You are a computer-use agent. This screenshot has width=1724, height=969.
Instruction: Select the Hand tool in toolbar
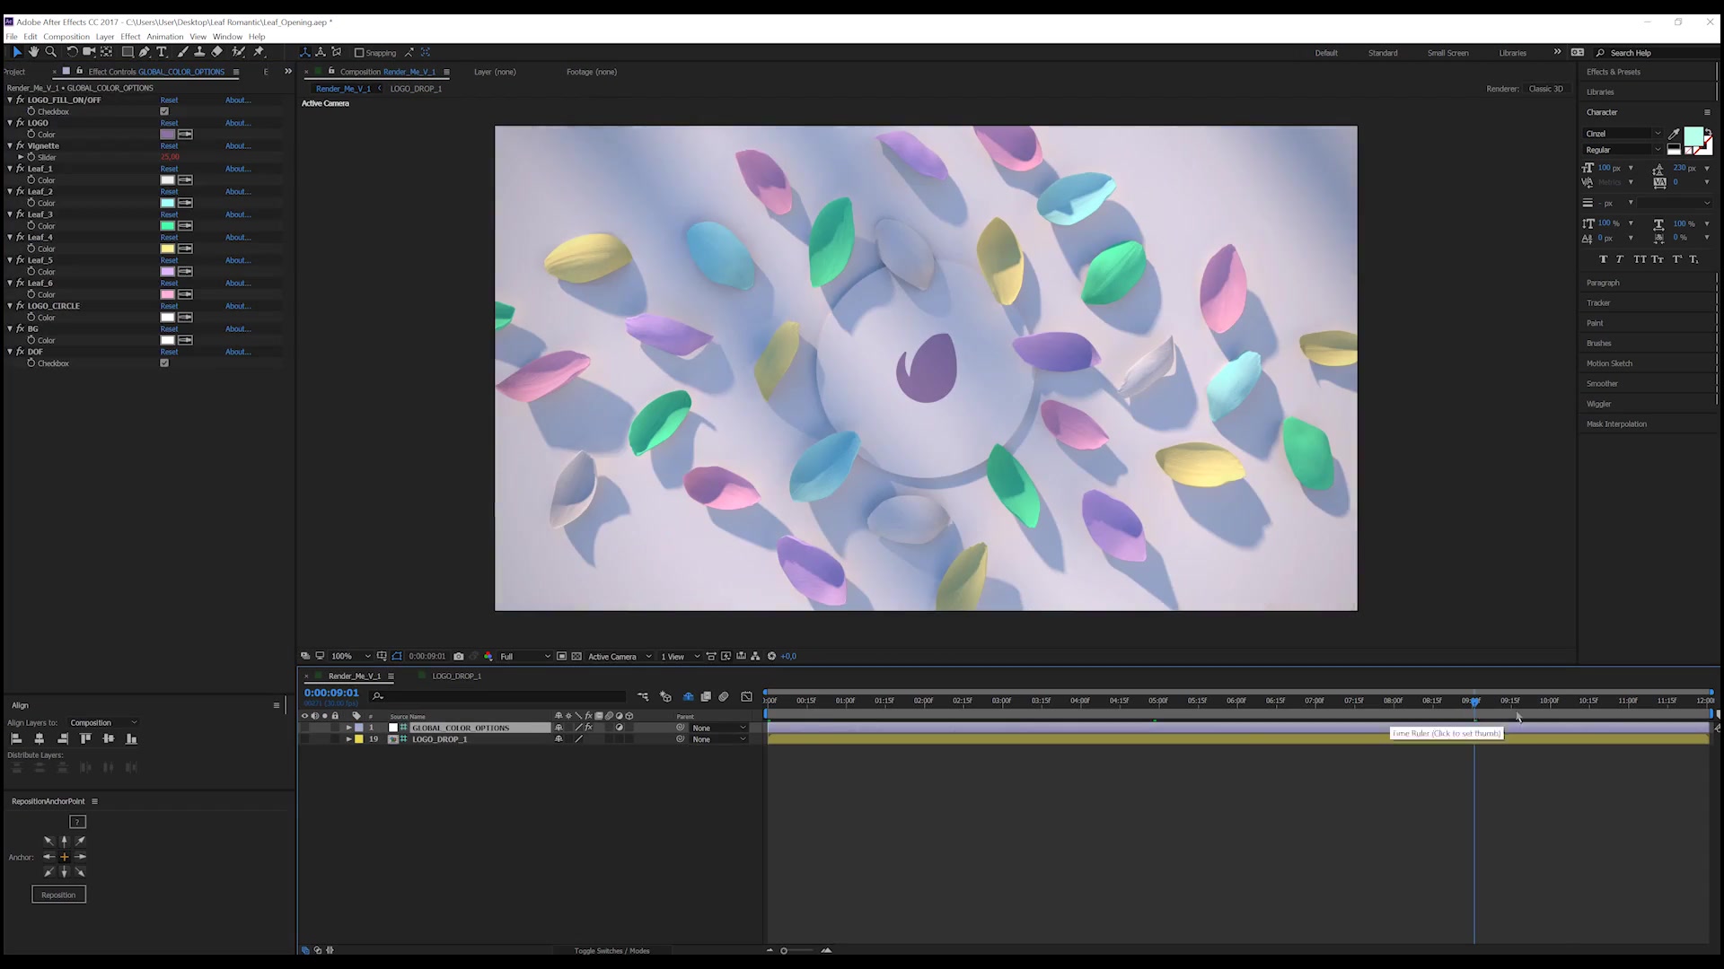click(x=33, y=52)
